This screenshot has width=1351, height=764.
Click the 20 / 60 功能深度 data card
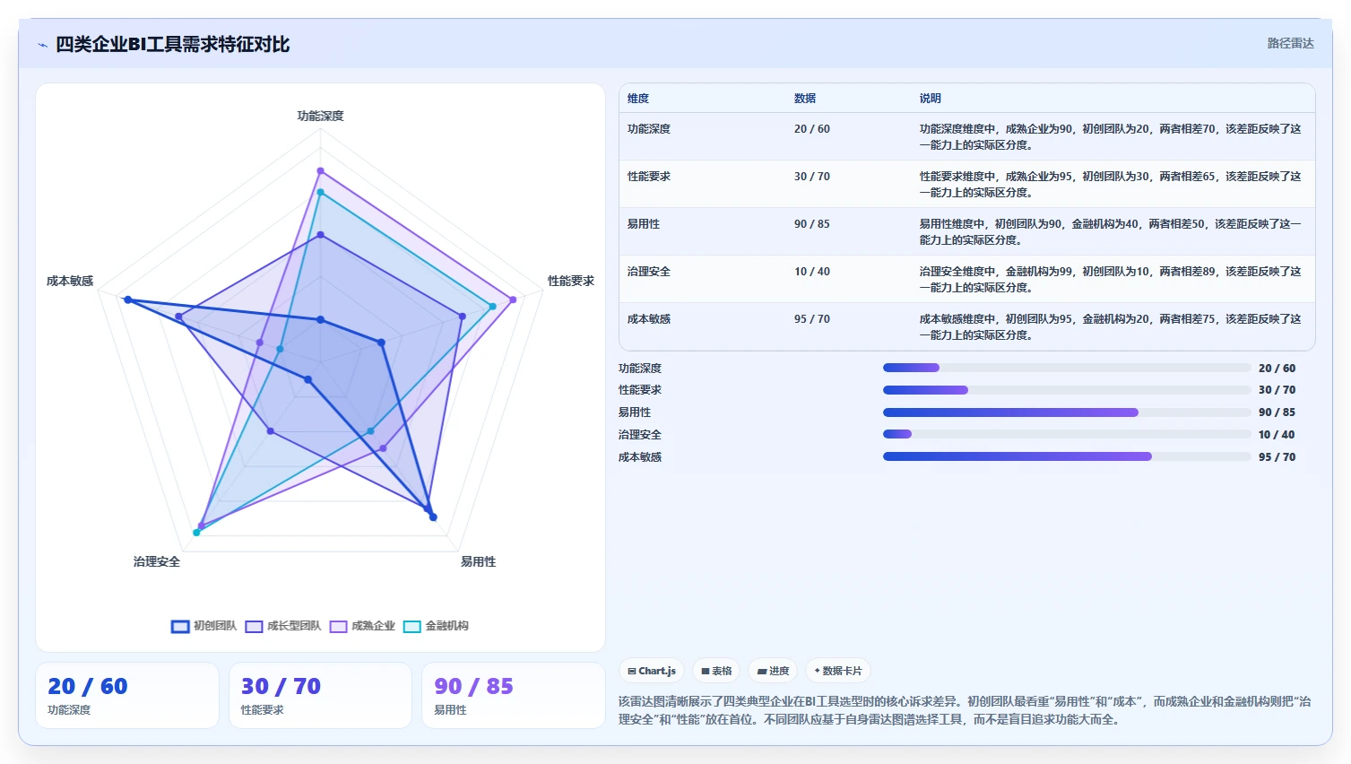point(127,696)
